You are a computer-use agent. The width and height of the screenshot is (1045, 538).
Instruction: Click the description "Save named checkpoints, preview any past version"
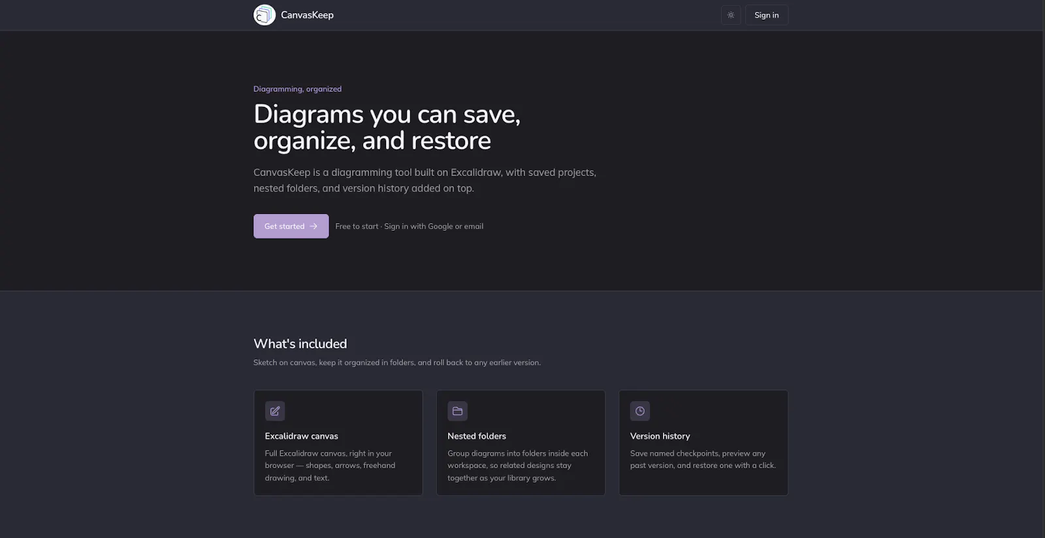[703, 459]
